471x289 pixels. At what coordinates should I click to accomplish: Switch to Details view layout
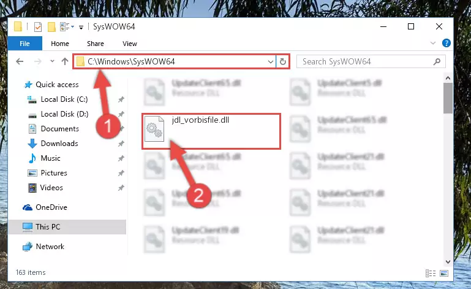(x=431, y=273)
